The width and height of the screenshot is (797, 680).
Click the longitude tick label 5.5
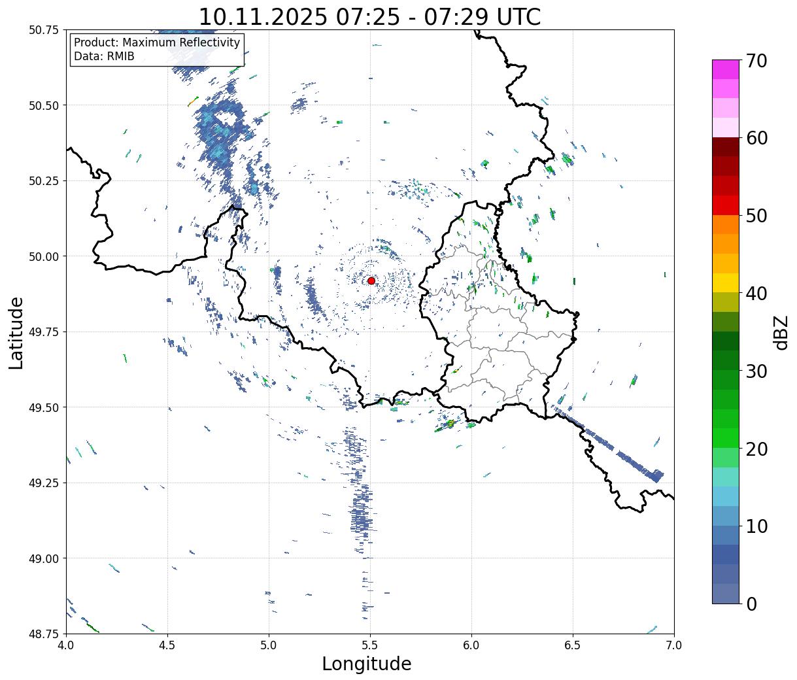[370, 645]
